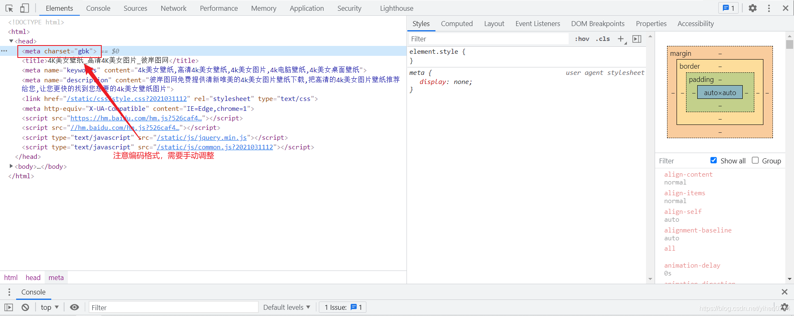Screen dimensions: 794x316
Task: Open the Lighthouse tab
Action: 397,8
